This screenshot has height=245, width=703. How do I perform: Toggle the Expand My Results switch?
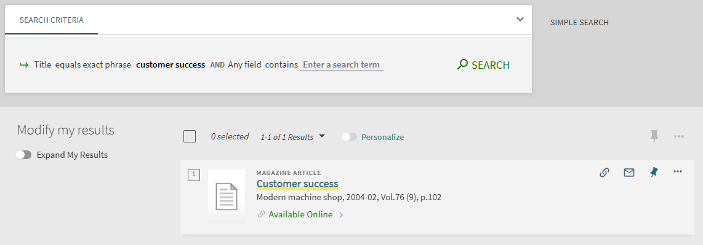pyautogui.click(x=23, y=155)
